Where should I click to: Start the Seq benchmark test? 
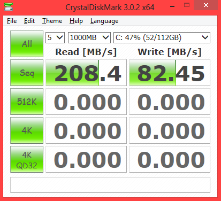click(27, 73)
